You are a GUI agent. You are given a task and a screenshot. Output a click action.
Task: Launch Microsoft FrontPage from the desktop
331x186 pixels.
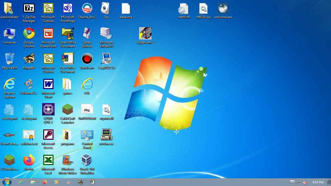pos(67,13)
